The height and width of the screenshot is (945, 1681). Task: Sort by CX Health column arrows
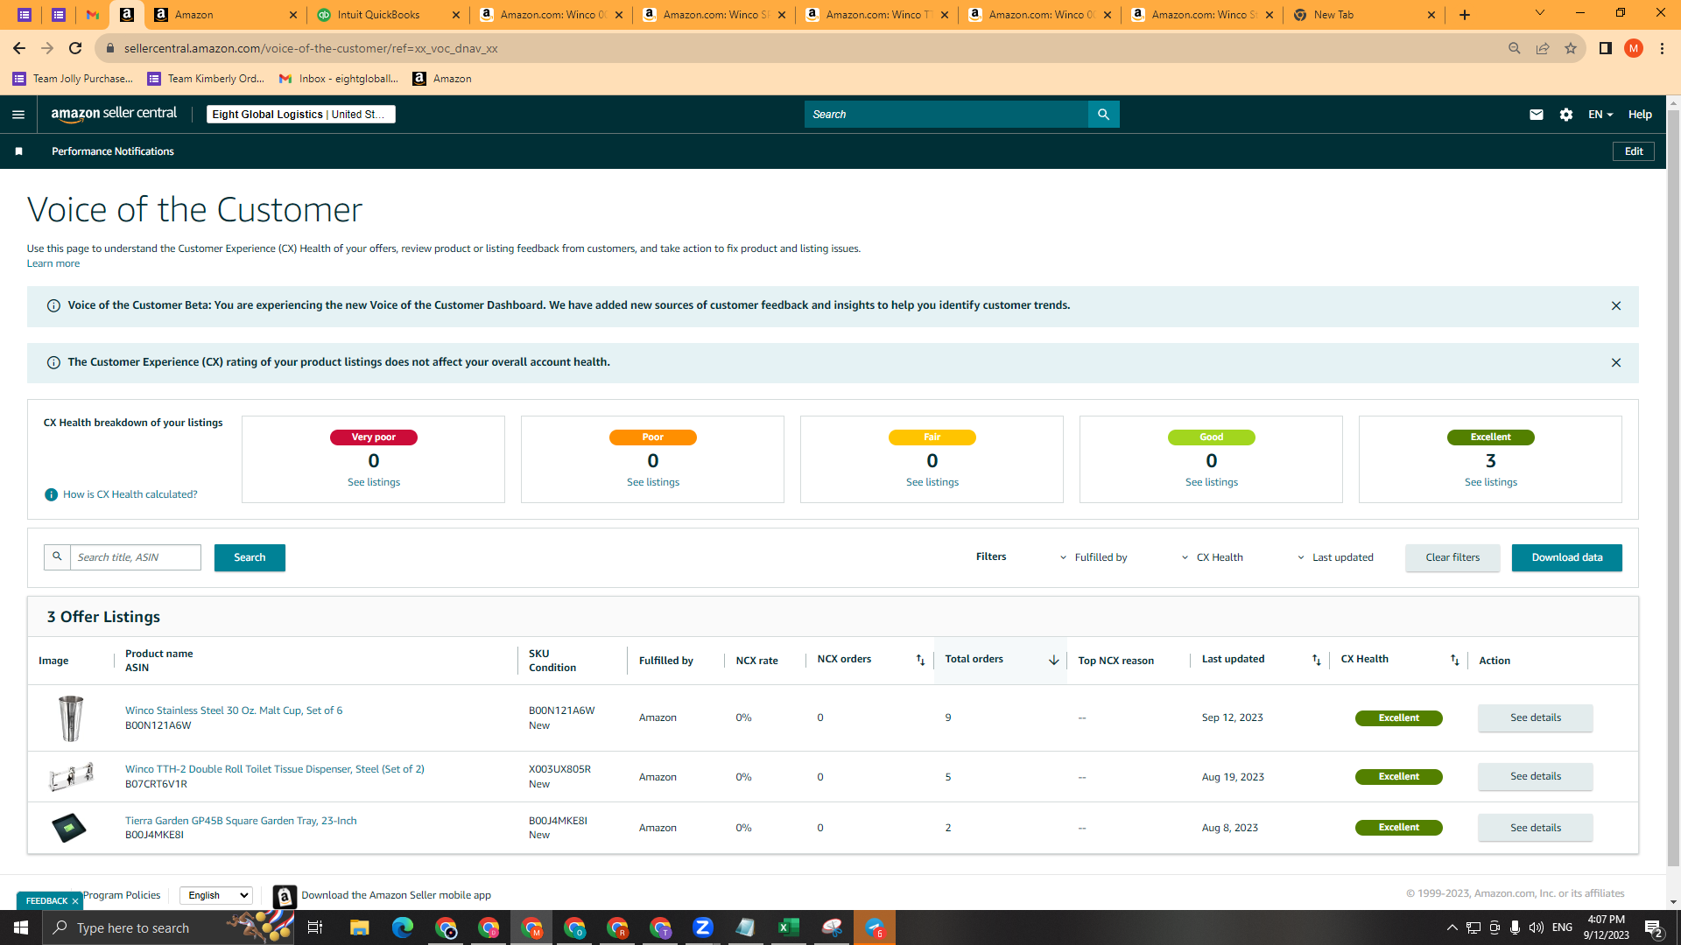[x=1454, y=660]
